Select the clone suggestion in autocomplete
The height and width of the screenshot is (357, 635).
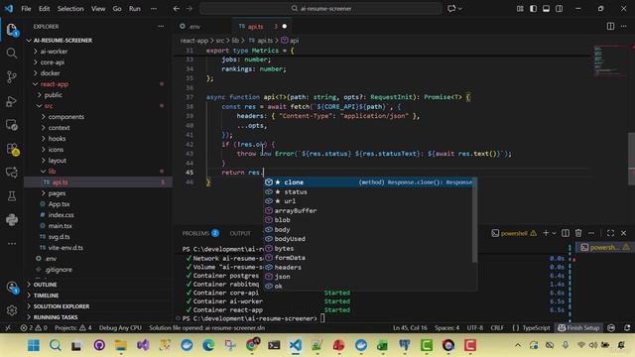[370, 182]
